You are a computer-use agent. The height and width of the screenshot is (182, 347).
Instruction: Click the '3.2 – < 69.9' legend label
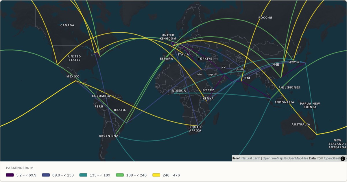tap(26, 175)
